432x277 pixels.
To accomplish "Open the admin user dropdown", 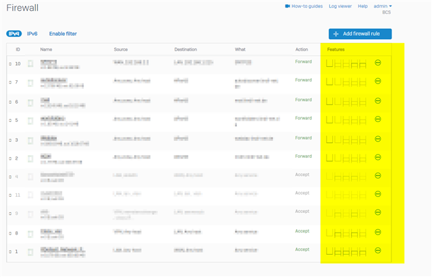I will click(x=383, y=6).
